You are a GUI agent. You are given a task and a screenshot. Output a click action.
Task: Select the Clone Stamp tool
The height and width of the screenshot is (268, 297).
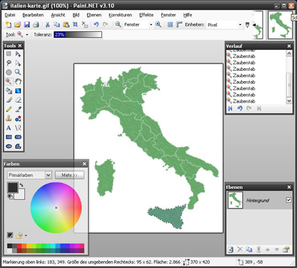[x=9, y=118]
